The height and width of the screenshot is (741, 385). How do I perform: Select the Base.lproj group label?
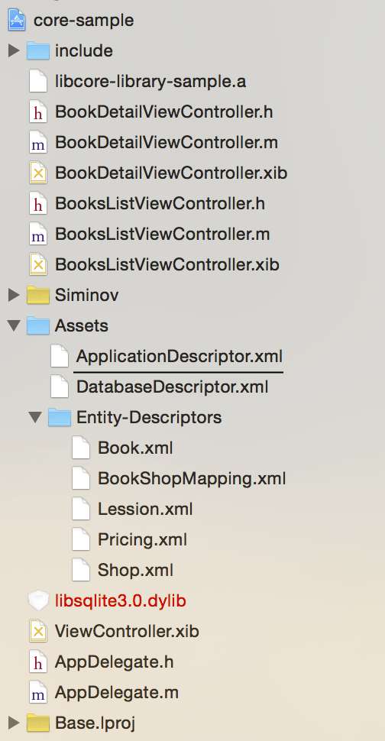tap(95, 723)
